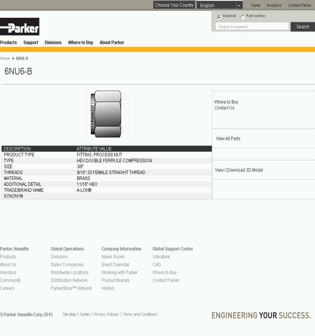This screenshot has height=336, width=315.
Task: Click the Choose Your Country button
Action: 174,5
